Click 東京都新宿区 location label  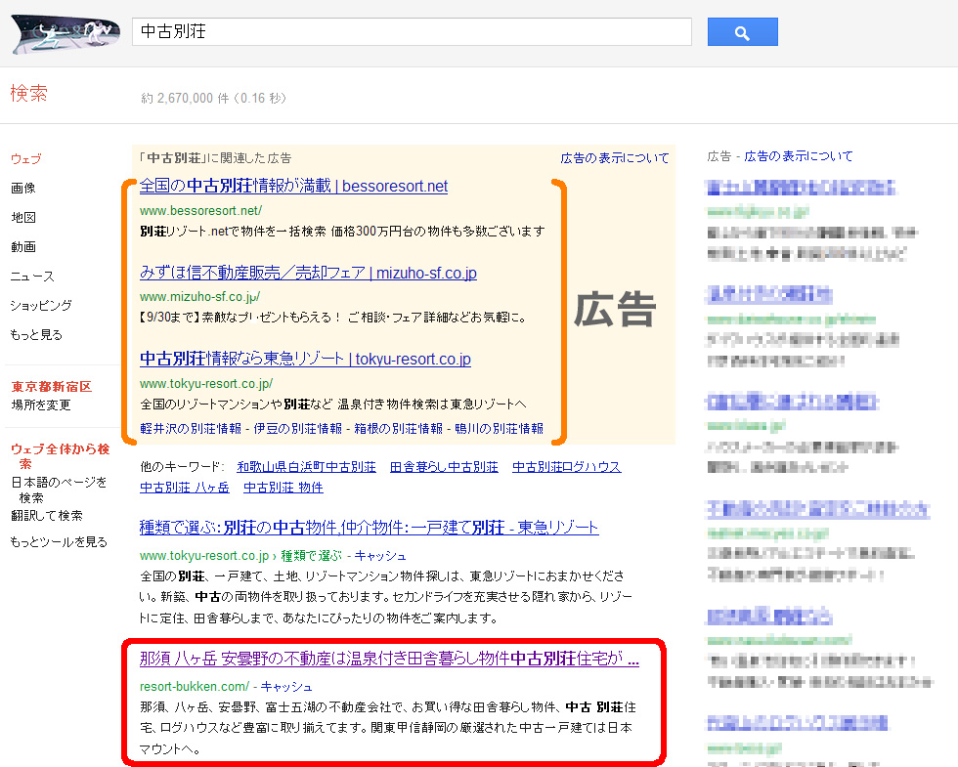(x=51, y=387)
